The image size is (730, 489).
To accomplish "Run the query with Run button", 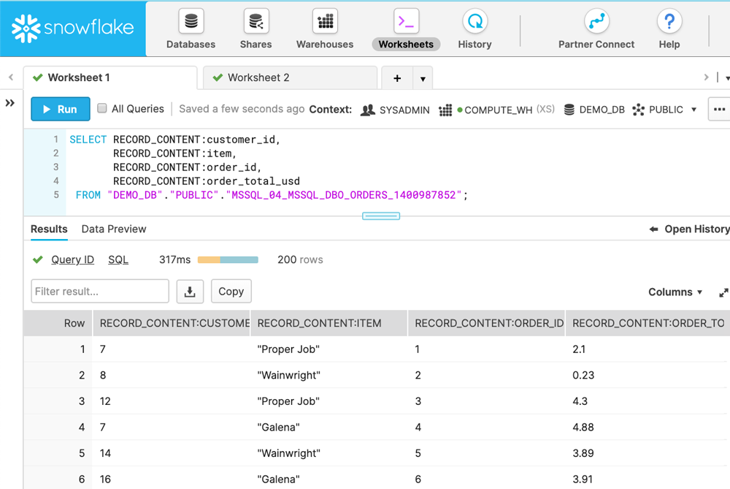I will point(61,109).
